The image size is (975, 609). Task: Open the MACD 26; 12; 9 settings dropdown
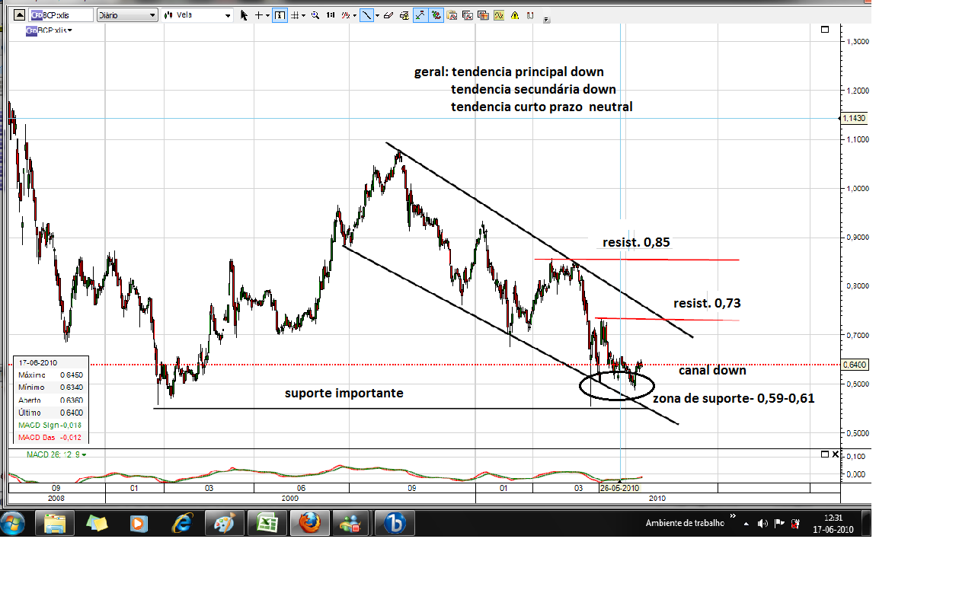coord(56,454)
